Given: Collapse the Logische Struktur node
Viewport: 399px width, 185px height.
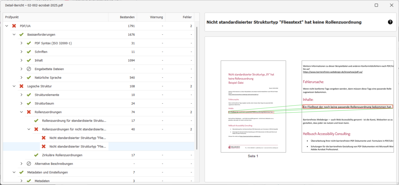Looking at the screenshot, I should 14,86.
